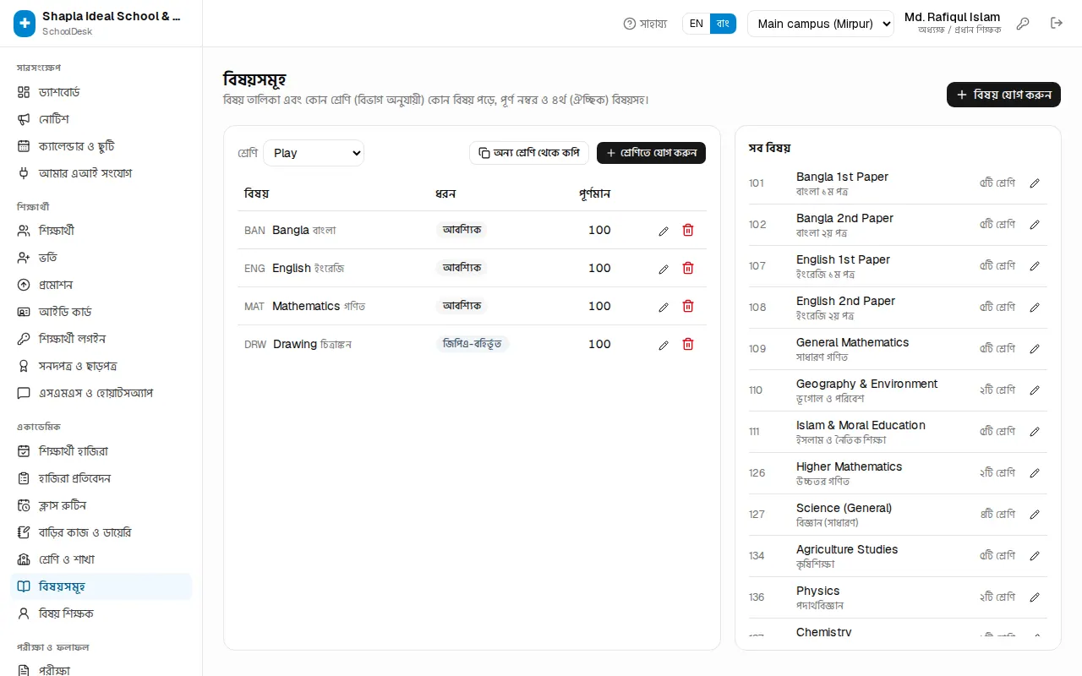1082x676 pixels.
Task: Edit the Drawing subject row
Action: tap(664, 345)
